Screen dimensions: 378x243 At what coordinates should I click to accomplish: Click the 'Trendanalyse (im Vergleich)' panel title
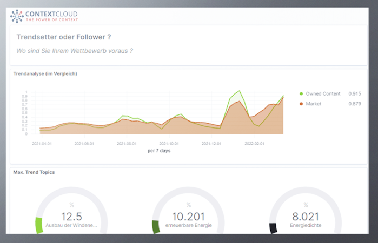[45, 73]
